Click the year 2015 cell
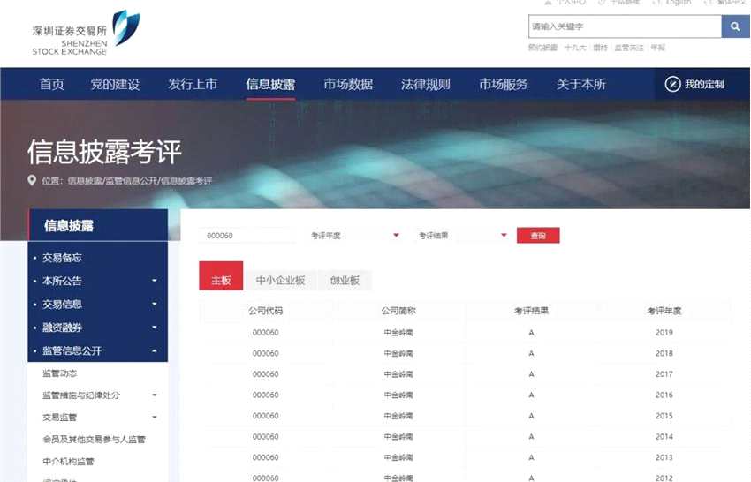Viewport: 751px width, 482px height. 664,416
